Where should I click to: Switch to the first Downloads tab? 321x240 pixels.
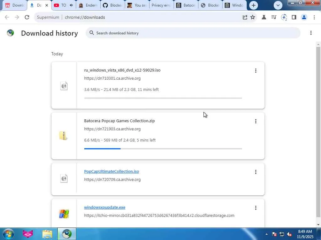[14, 5]
